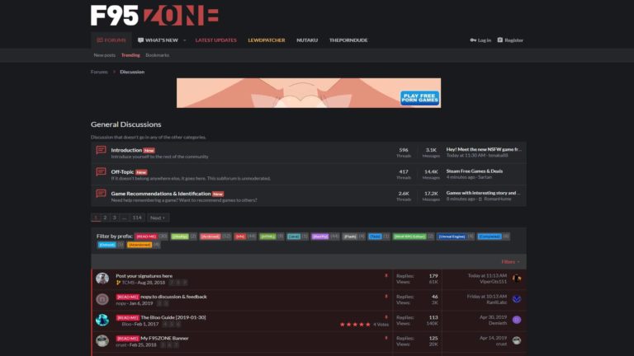This screenshot has height=356, width=634.
Task: Click the F95ZONE site logo
Action: [154, 15]
